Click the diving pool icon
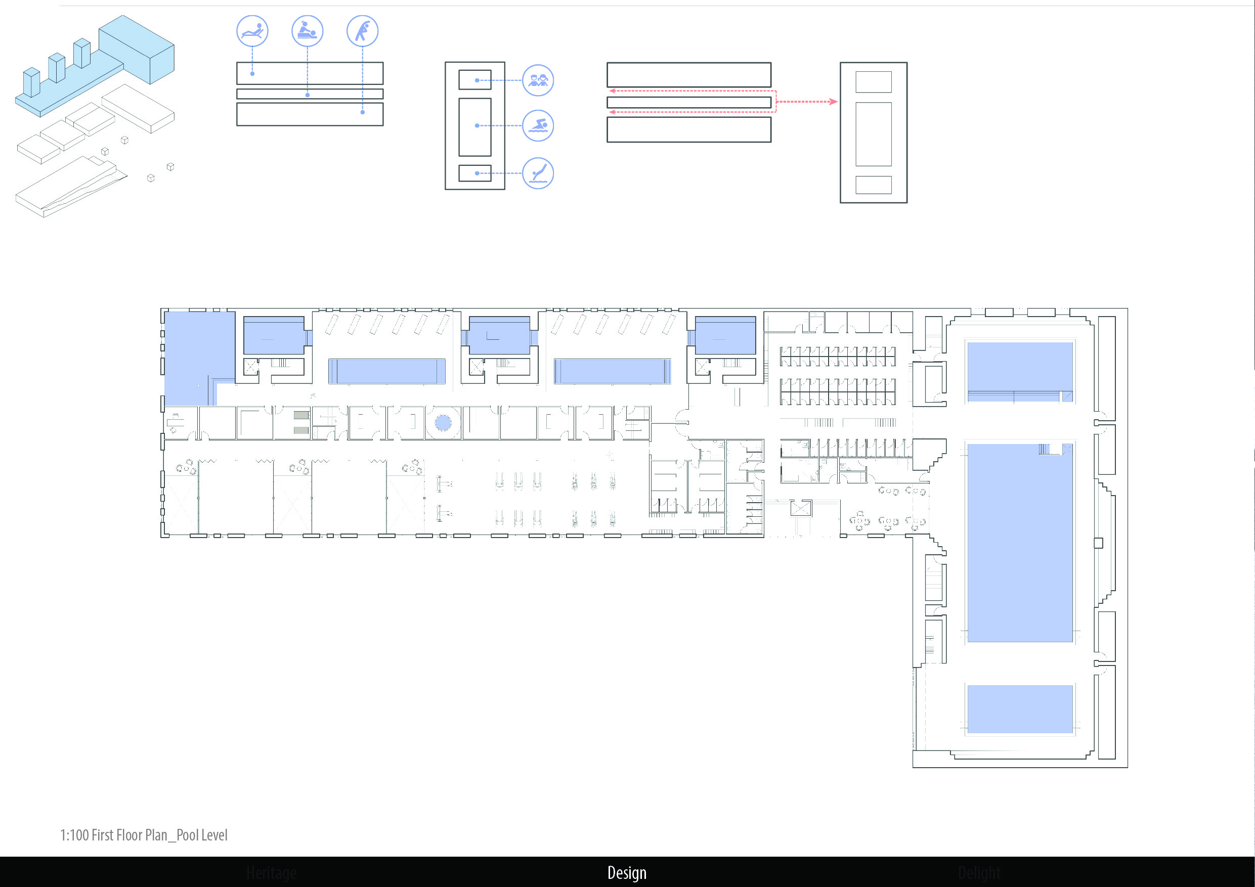Screen dimensions: 1255x887 coord(538,173)
